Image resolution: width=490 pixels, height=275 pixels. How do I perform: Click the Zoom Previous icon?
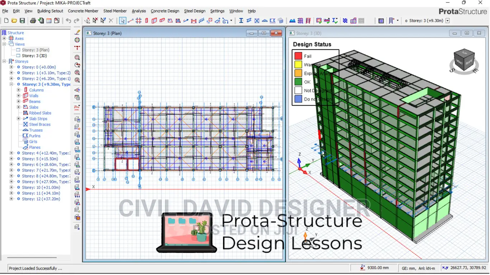click(x=77, y=65)
